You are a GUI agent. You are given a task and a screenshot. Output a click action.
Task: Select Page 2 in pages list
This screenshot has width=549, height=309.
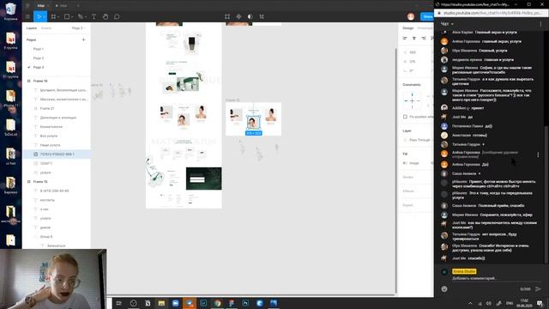click(x=39, y=58)
